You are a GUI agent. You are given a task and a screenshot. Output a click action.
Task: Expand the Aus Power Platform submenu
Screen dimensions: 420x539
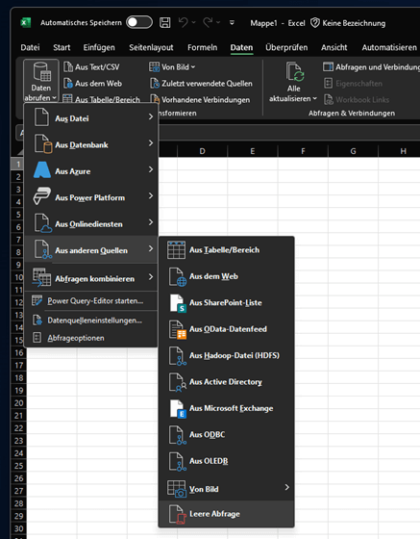click(91, 197)
